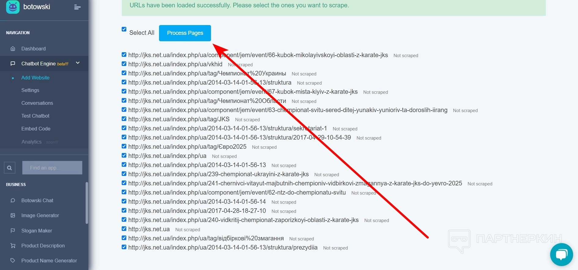Focus the Find an app search field
This screenshot has width=578, height=270.
(x=52, y=168)
